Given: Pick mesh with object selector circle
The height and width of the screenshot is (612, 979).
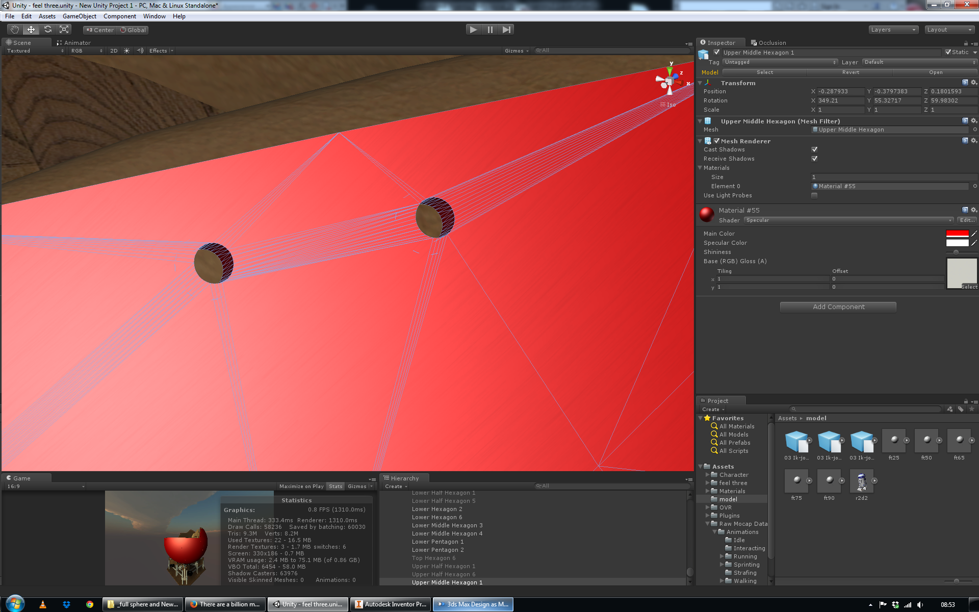Looking at the screenshot, I should click(974, 130).
